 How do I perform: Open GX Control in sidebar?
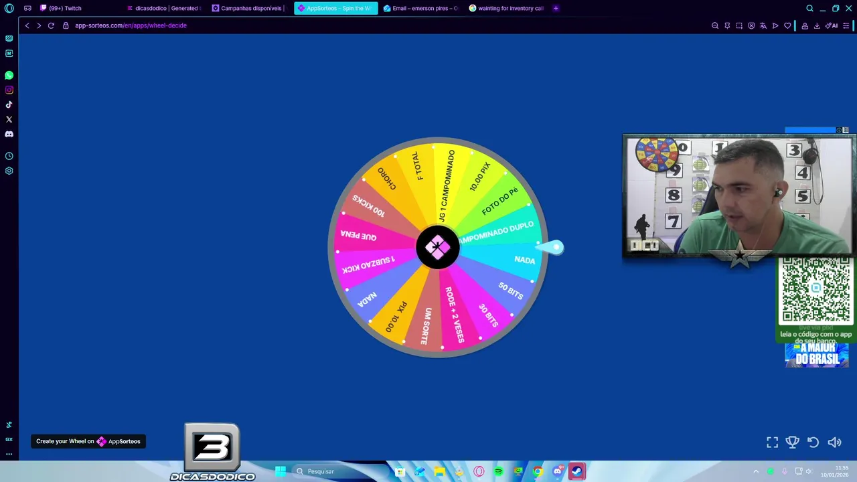pyautogui.click(x=9, y=39)
